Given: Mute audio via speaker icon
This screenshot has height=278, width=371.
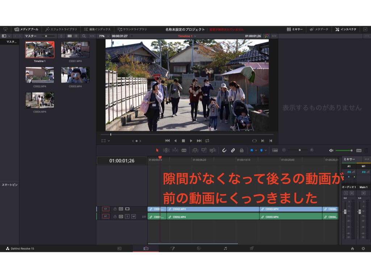Looking at the screenshot, I should click(x=331, y=150).
